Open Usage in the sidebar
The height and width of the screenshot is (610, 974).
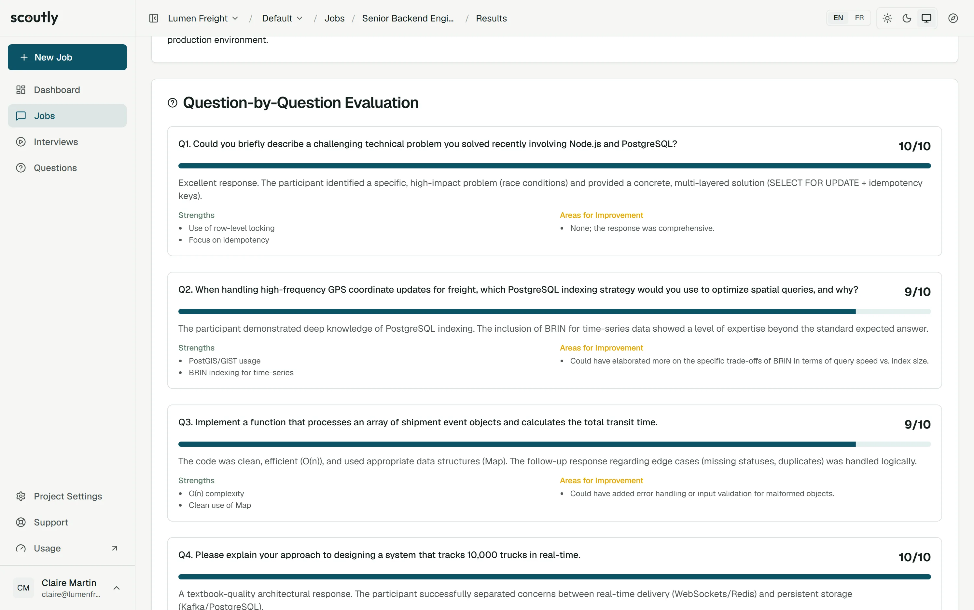[67, 548]
